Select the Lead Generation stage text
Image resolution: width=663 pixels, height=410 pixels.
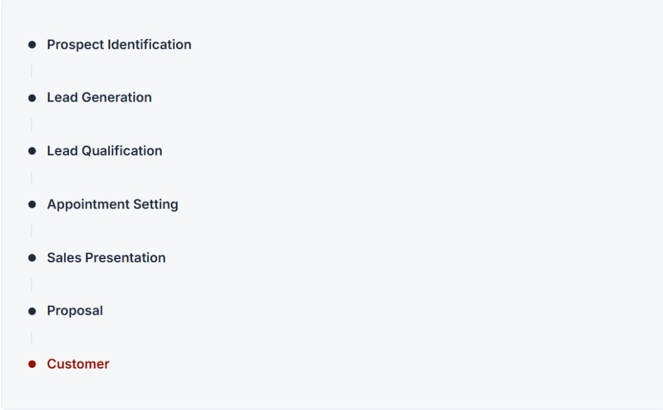[x=99, y=97]
